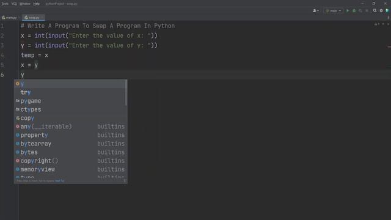The height and width of the screenshot is (220, 391).
Task: Pick the 'any(__iterable)' builtins suggestion
Action: click(70, 127)
